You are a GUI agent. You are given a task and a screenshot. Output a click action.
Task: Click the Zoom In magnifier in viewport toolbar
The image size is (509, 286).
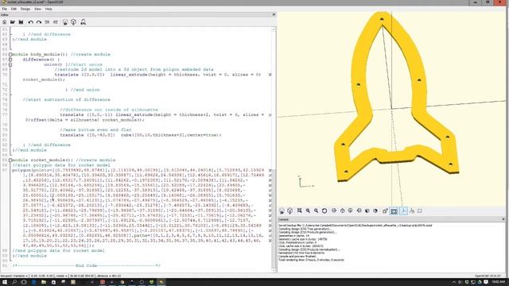pos(308,211)
